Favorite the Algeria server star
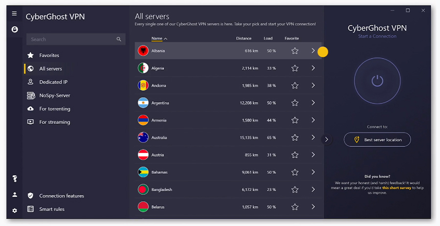 coord(295,68)
